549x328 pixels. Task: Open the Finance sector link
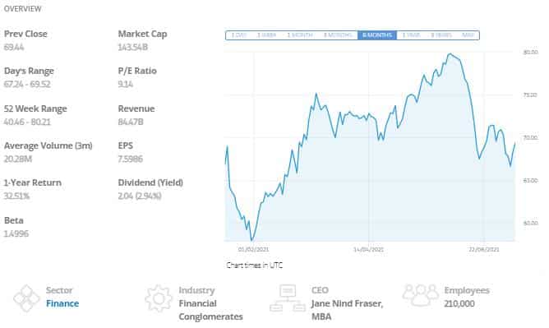[x=62, y=303]
